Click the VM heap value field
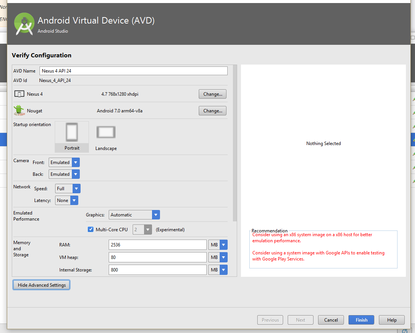Viewport: 415px width, 333px height. click(x=157, y=257)
